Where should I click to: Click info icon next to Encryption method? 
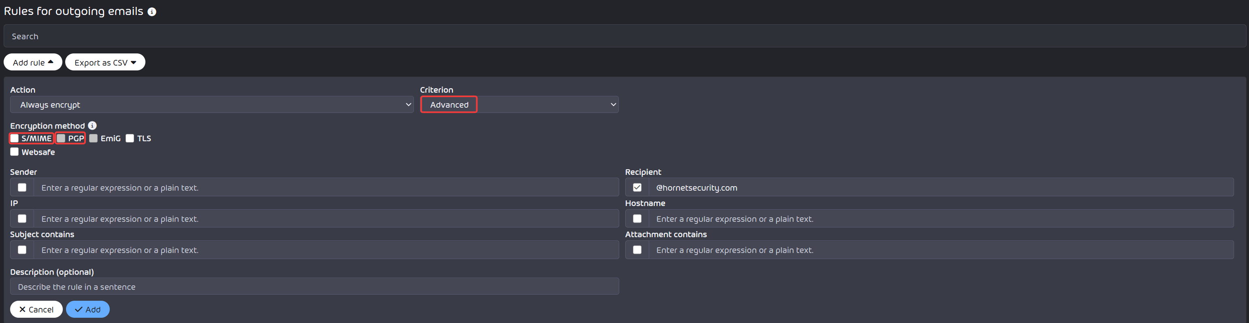pyautogui.click(x=92, y=125)
